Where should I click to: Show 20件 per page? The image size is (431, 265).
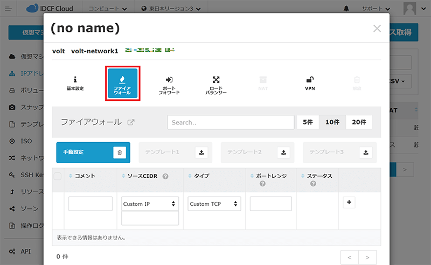tap(359, 122)
